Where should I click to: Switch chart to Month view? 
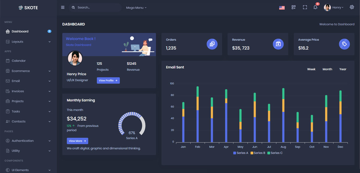(x=327, y=69)
